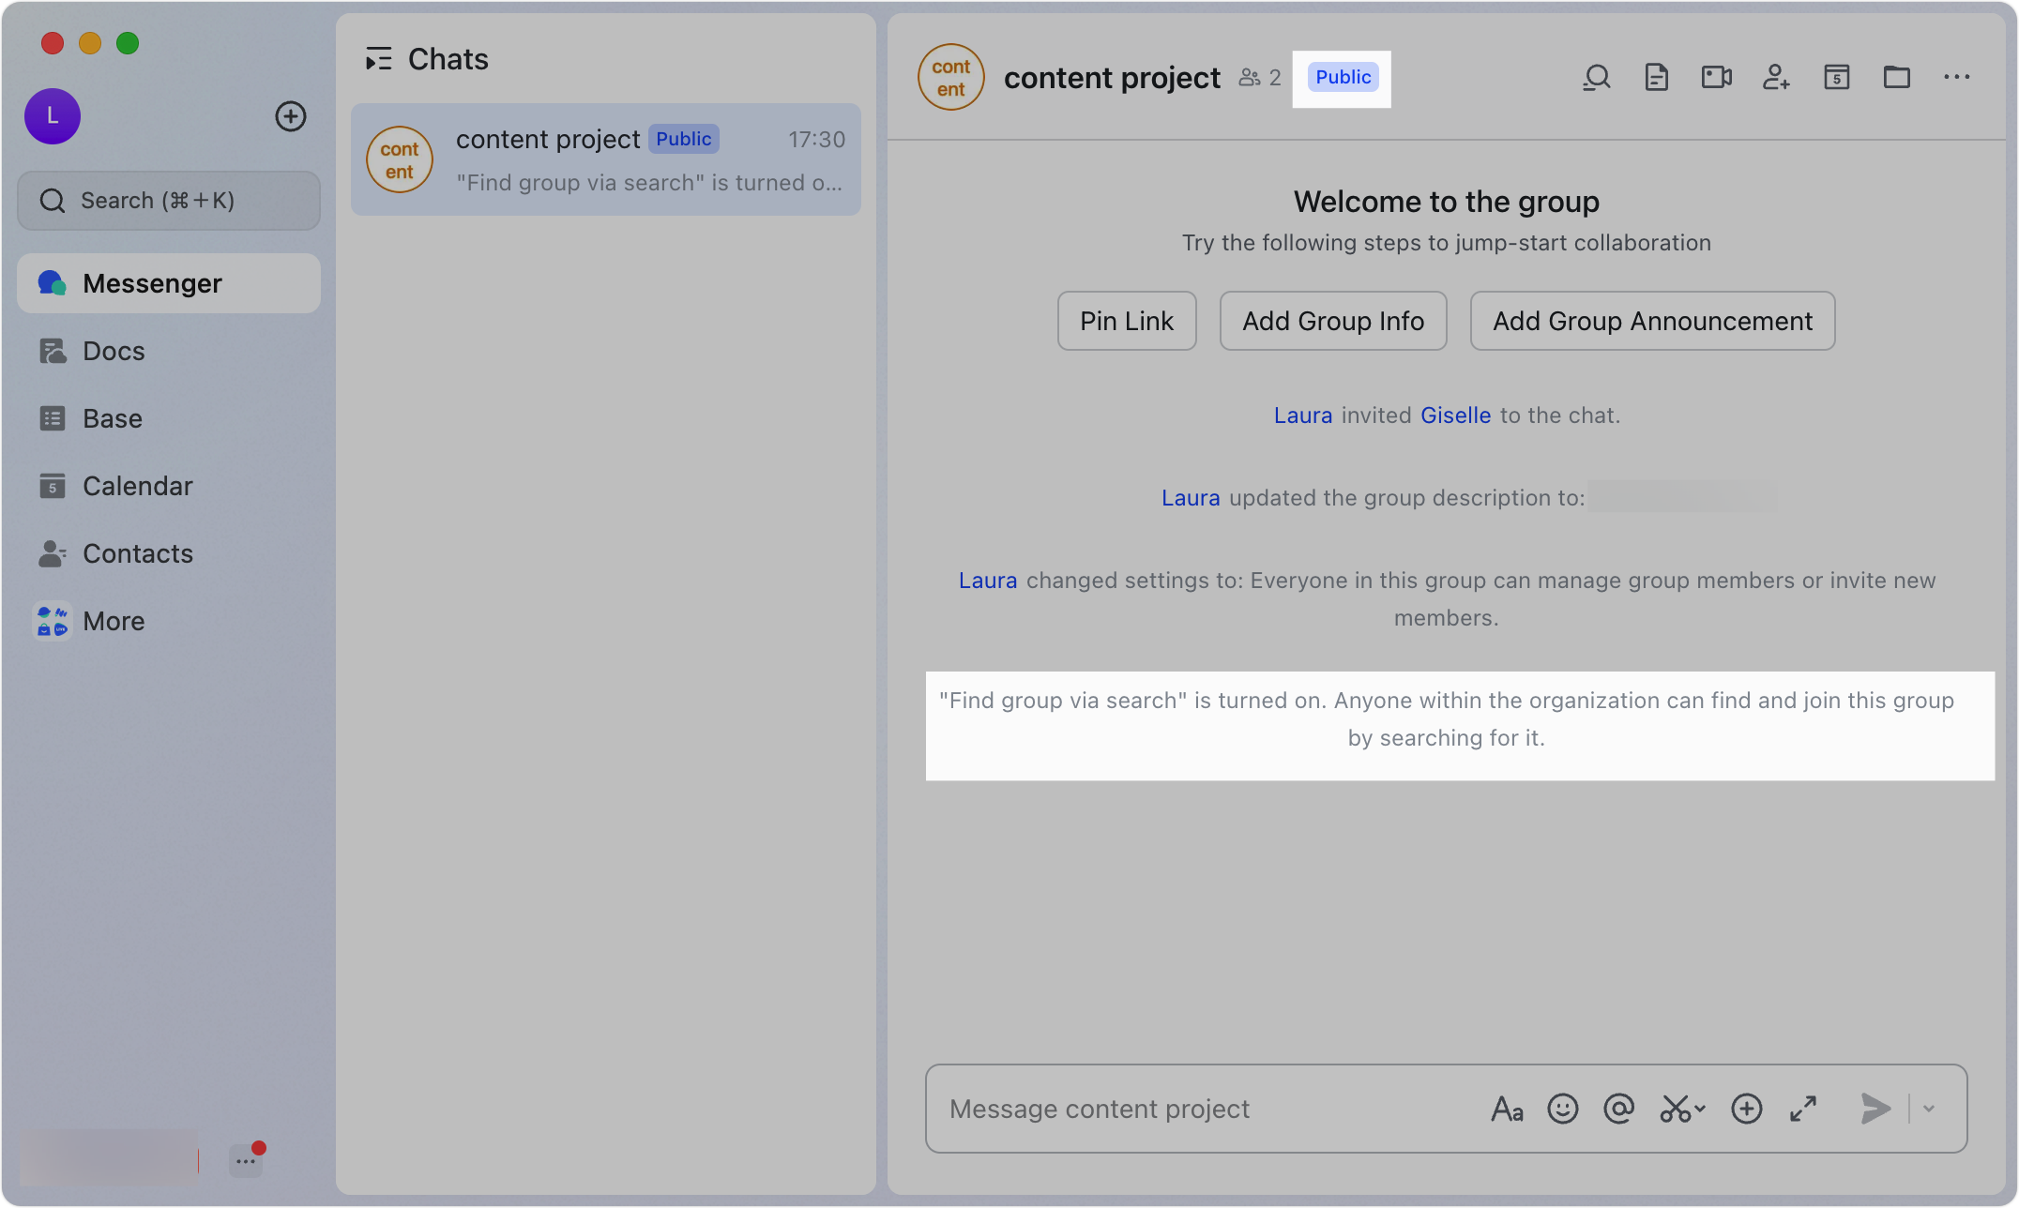Start a video meeting
2019x1208 pixels.
1716,77
